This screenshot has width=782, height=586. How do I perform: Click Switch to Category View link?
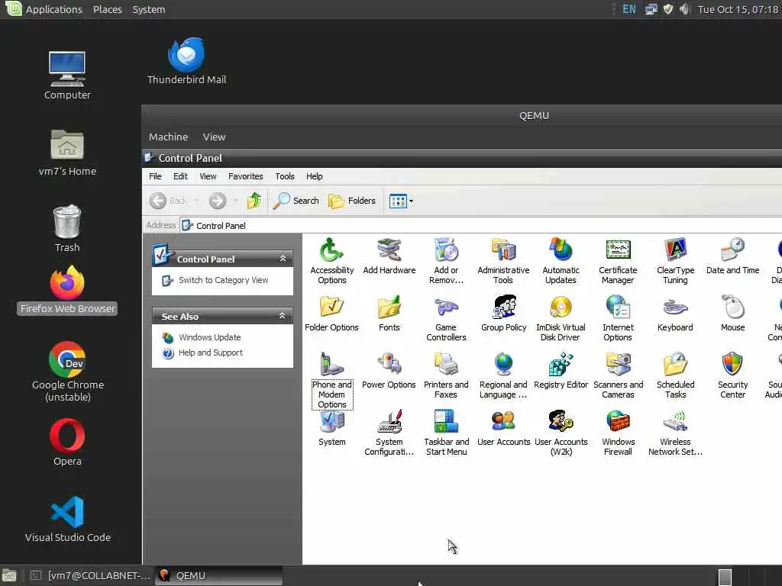tap(224, 280)
